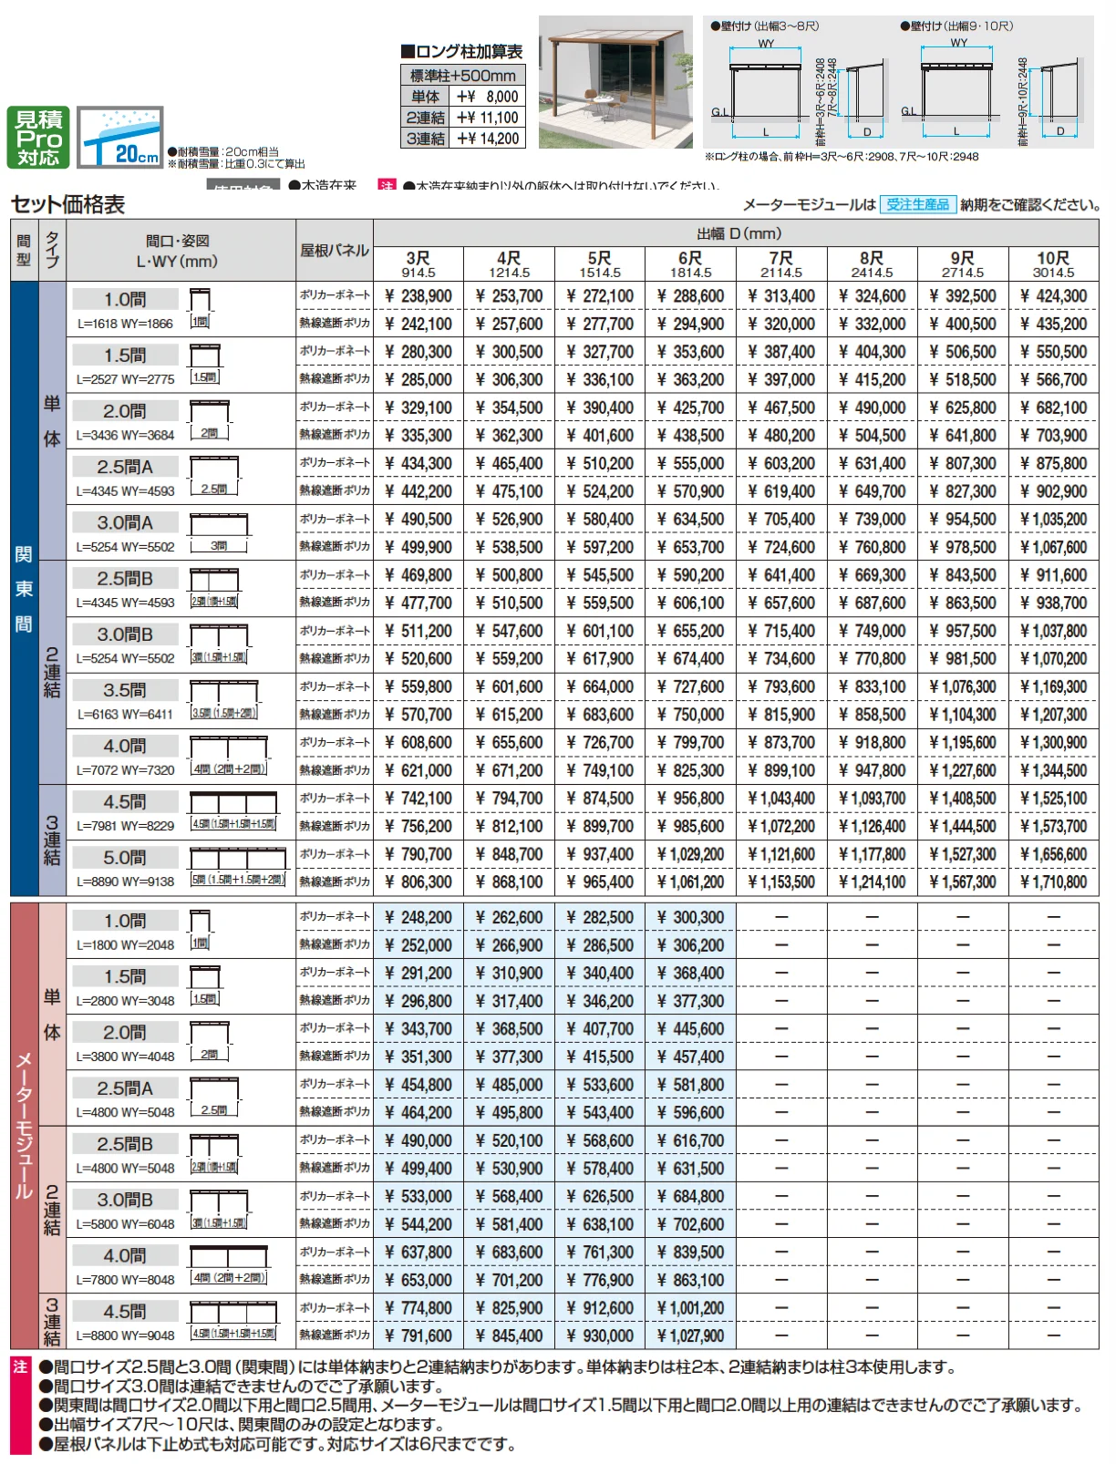1116x1464 pixels.
Task: Click price ¥238,900 for 1.0間 3尺
Action: [x=418, y=296]
